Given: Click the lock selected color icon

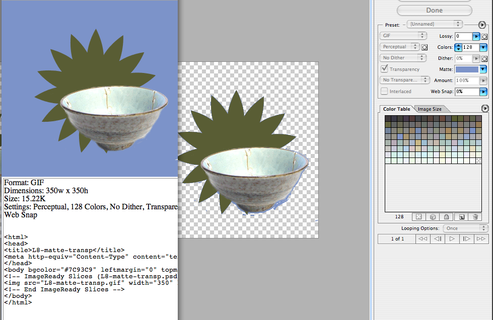Looking at the screenshot, I should pyautogui.click(x=446, y=217).
